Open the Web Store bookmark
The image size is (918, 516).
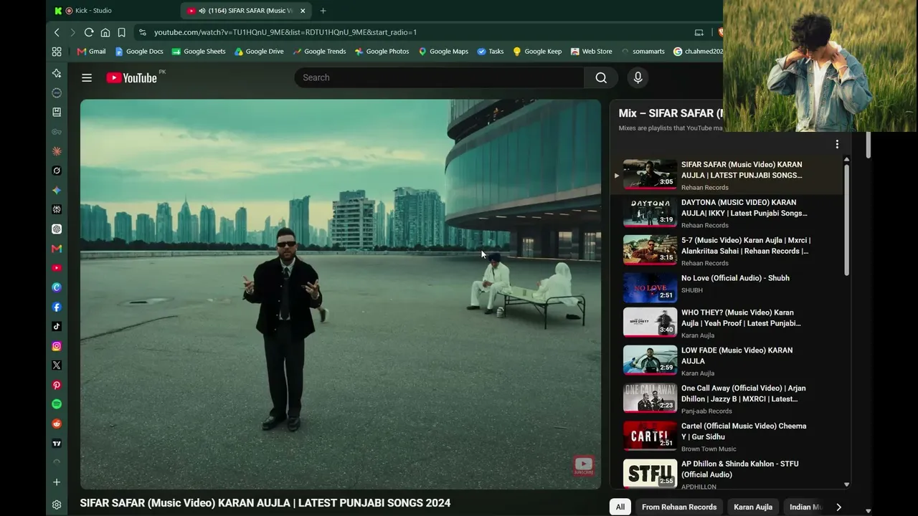pos(592,52)
